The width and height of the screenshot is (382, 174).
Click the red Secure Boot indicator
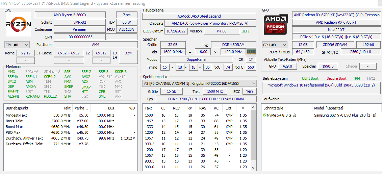pyautogui.click(x=336, y=78)
